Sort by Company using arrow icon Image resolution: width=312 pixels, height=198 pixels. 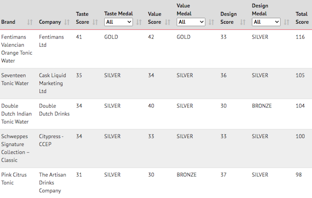point(67,22)
